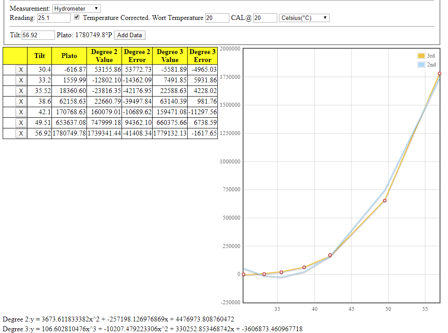This screenshot has height=333, width=448.
Task: Click the chart data point near 50
Action: tap(385, 201)
